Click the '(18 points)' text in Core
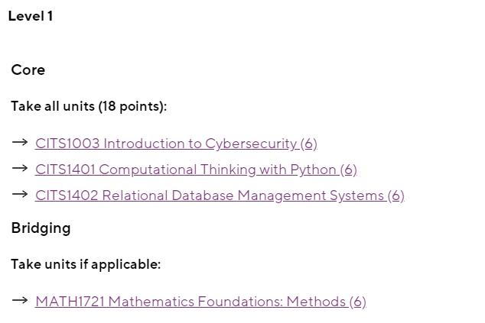 pyautogui.click(x=132, y=107)
